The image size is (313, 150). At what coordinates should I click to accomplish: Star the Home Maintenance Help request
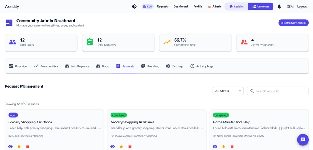click(x=224, y=146)
